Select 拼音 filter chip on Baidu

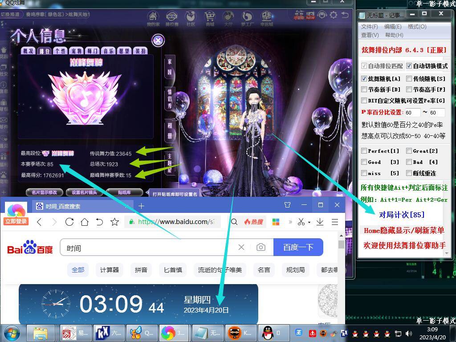pyautogui.click(x=141, y=270)
